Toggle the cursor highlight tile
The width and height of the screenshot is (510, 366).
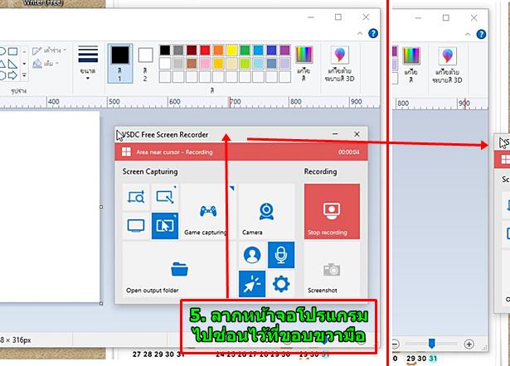(252, 284)
